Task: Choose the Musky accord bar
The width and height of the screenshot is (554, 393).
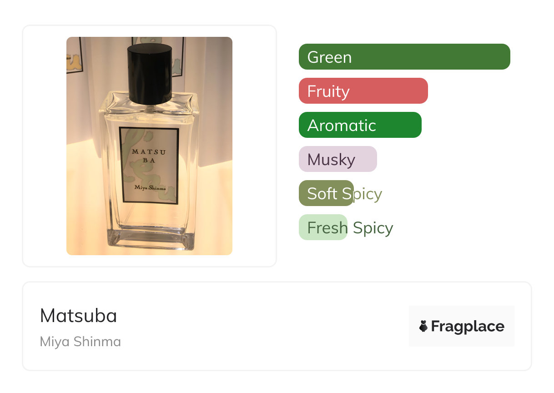Action: [x=338, y=159]
